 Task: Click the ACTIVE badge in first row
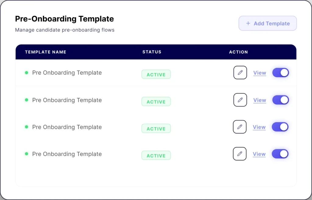pos(156,74)
